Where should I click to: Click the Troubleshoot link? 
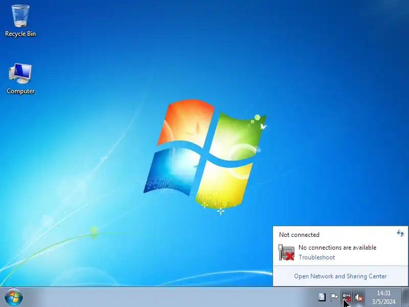click(x=316, y=257)
